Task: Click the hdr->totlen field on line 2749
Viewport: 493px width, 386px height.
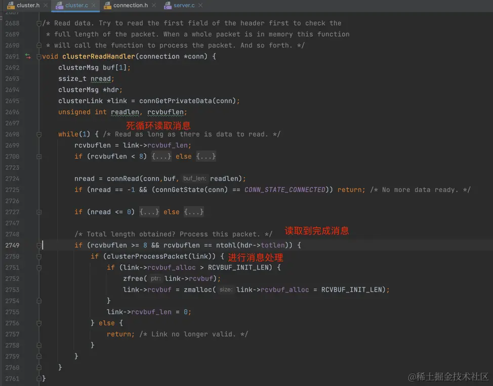Action: (x=263, y=246)
